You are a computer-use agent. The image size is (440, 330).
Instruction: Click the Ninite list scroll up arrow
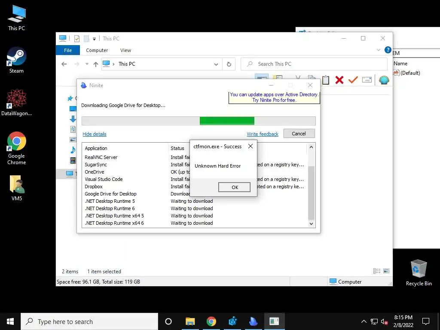[311, 147]
